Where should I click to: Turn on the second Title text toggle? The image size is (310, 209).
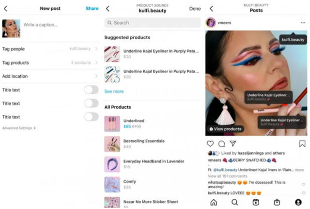pos(92,104)
